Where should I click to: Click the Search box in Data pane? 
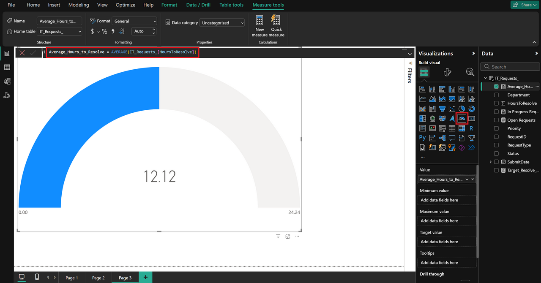(510, 67)
